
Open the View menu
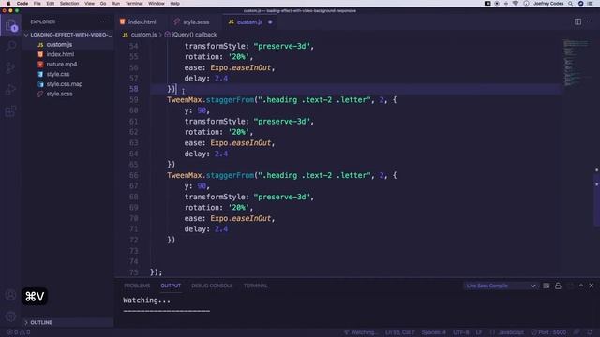click(90, 4)
